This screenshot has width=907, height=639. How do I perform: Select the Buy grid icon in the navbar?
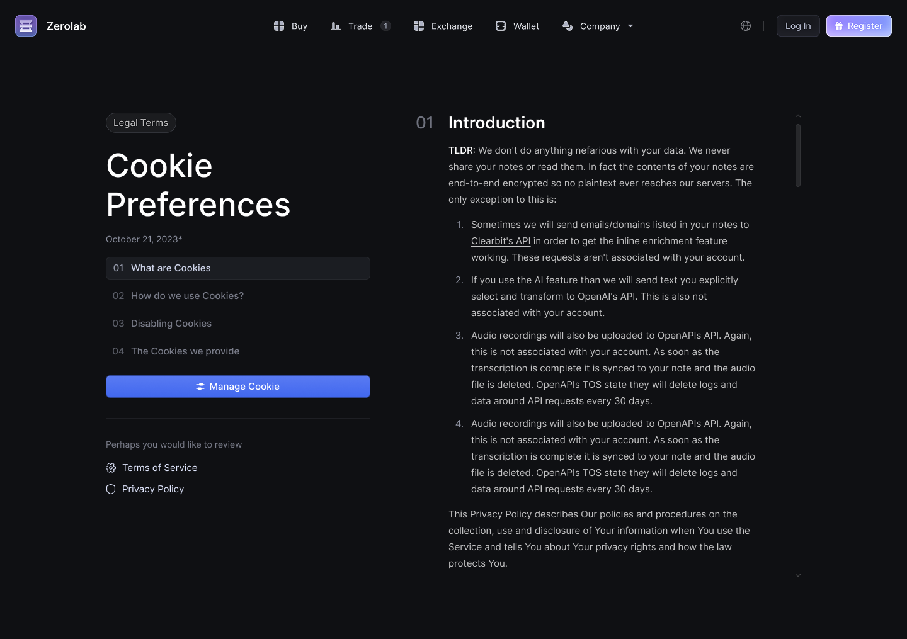pos(279,26)
